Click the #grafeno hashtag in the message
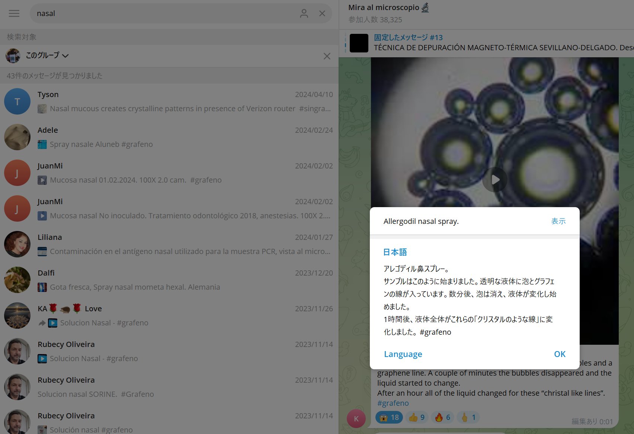The width and height of the screenshot is (634, 434). pos(393,403)
